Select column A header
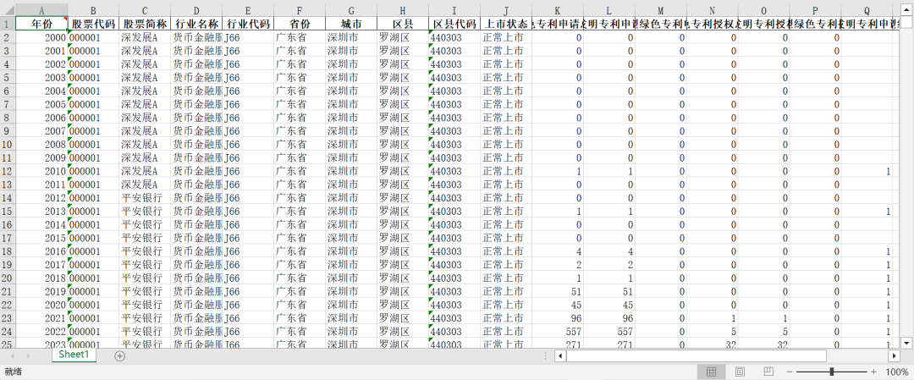 (x=41, y=10)
